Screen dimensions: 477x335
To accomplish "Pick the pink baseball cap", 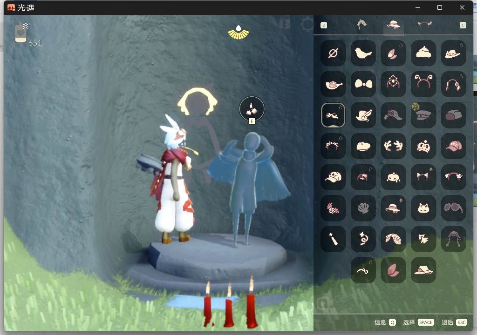I will (454, 146).
